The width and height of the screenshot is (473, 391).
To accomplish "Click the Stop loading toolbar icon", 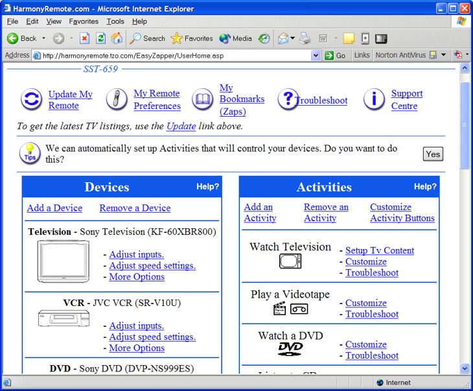I will point(85,38).
